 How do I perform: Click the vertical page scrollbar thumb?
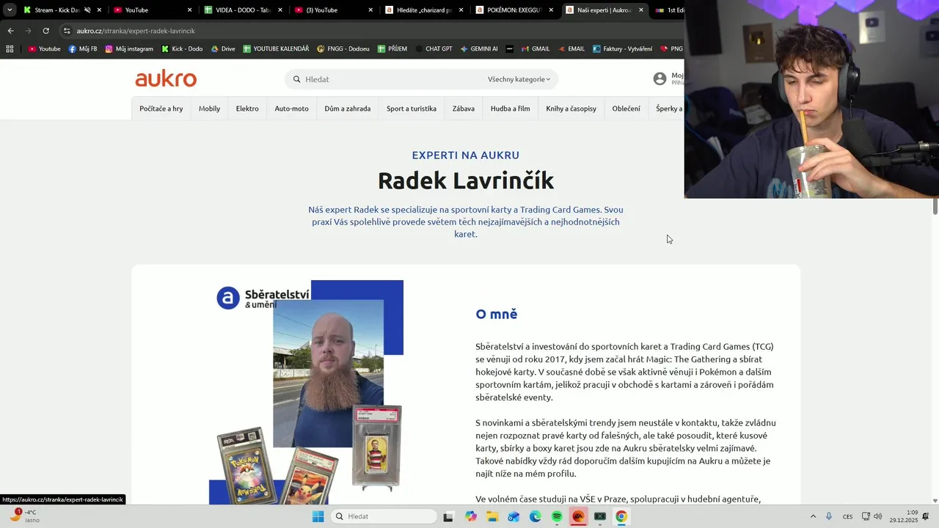[935, 206]
